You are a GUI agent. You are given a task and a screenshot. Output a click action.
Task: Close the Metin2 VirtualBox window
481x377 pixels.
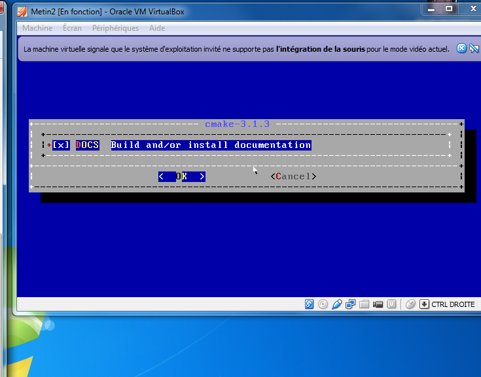pyautogui.click(x=472, y=9)
